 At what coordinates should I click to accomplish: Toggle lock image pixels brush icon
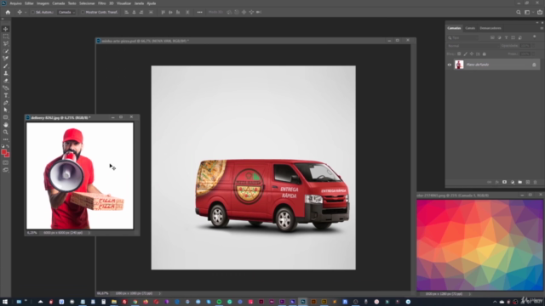pyautogui.click(x=466, y=54)
